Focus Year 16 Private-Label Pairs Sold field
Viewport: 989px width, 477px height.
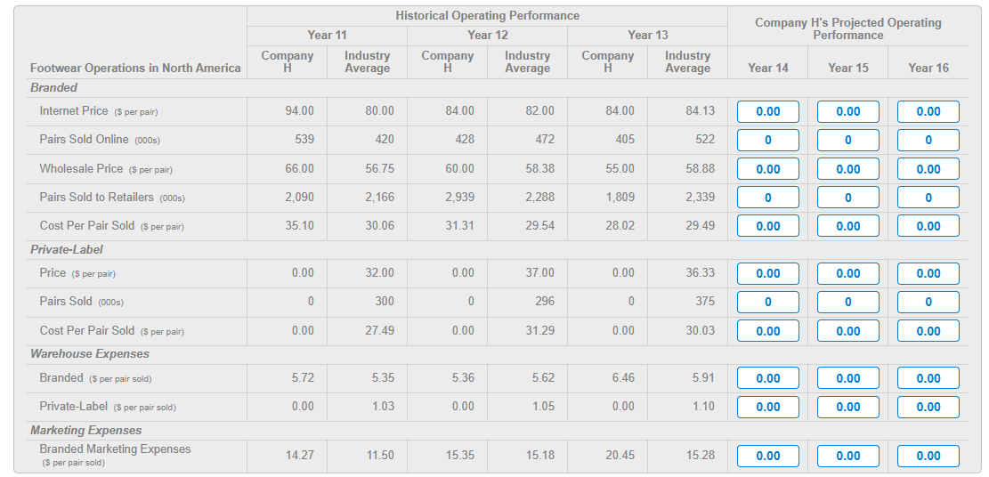point(928,303)
